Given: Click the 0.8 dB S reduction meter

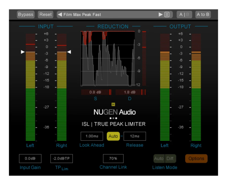Looking at the screenshot, I should (96, 92).
